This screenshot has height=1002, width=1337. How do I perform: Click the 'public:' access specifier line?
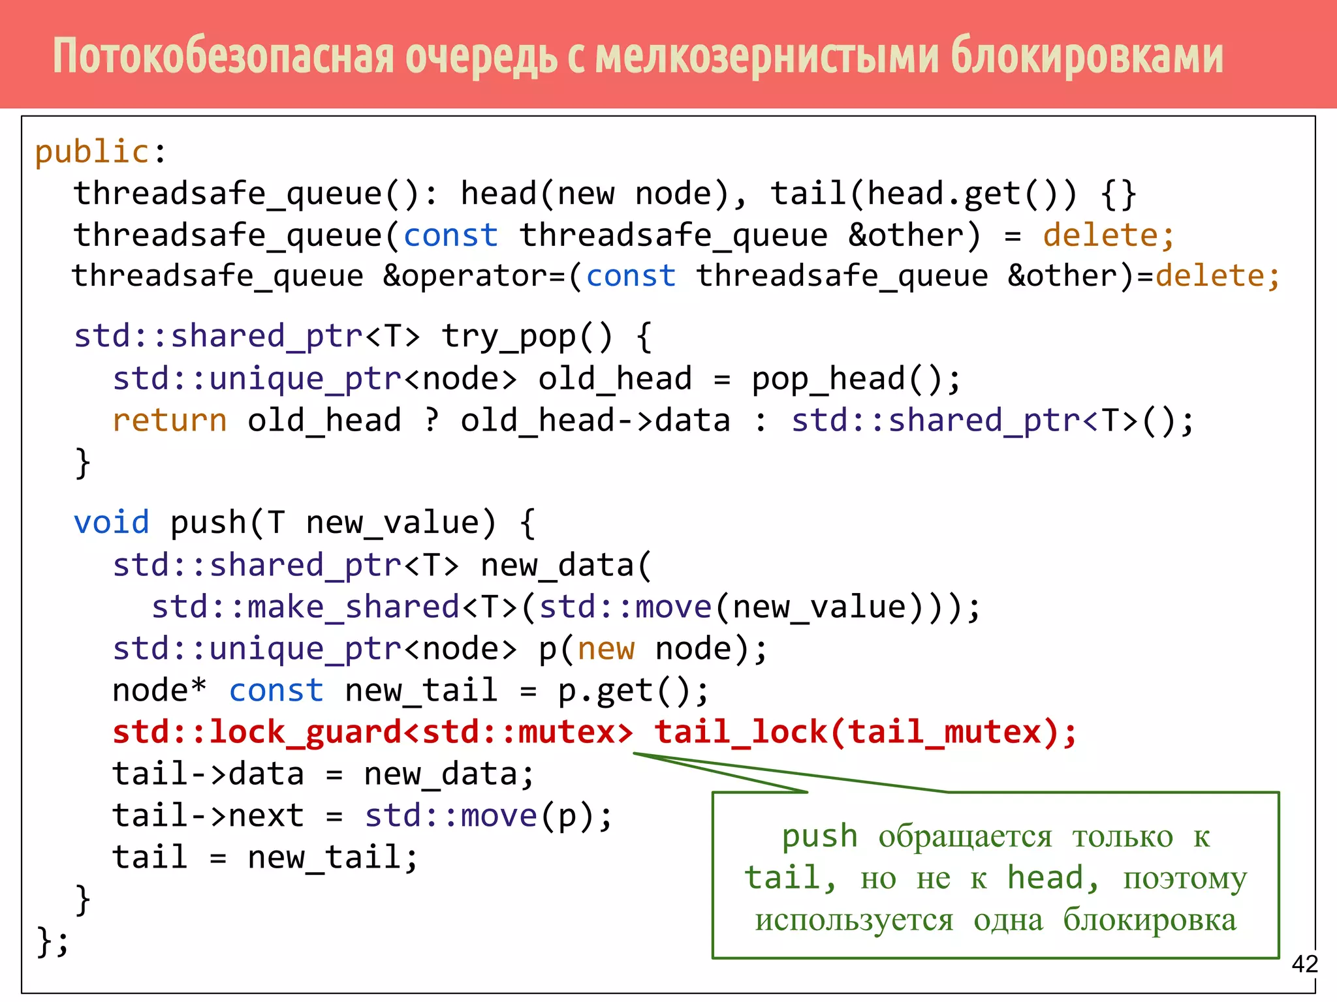point(101,152)
